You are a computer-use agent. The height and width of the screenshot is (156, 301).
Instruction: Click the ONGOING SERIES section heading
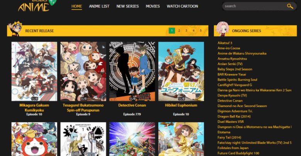pos(247,31)
